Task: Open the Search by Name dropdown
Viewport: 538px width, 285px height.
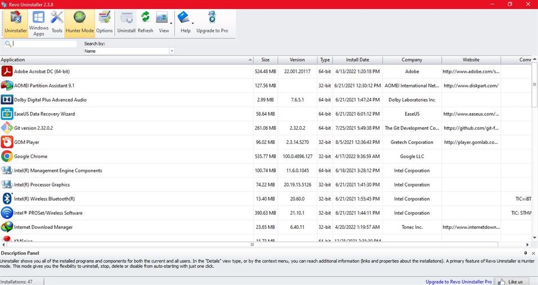Action: [x=172, y=51]
